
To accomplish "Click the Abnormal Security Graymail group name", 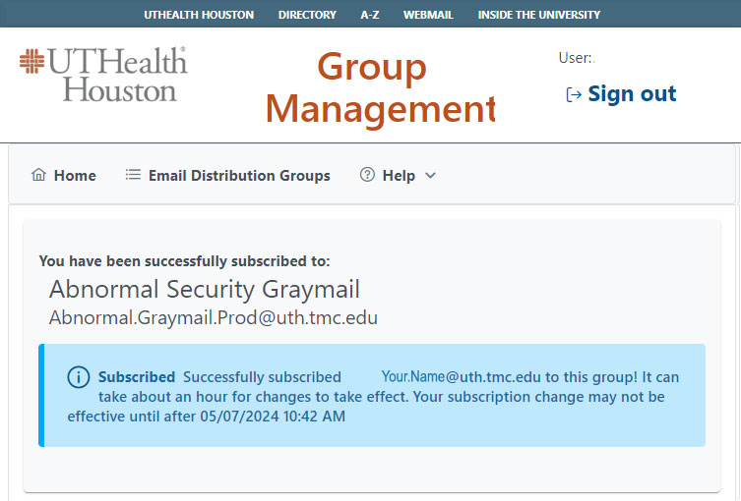I will (205, 290).
